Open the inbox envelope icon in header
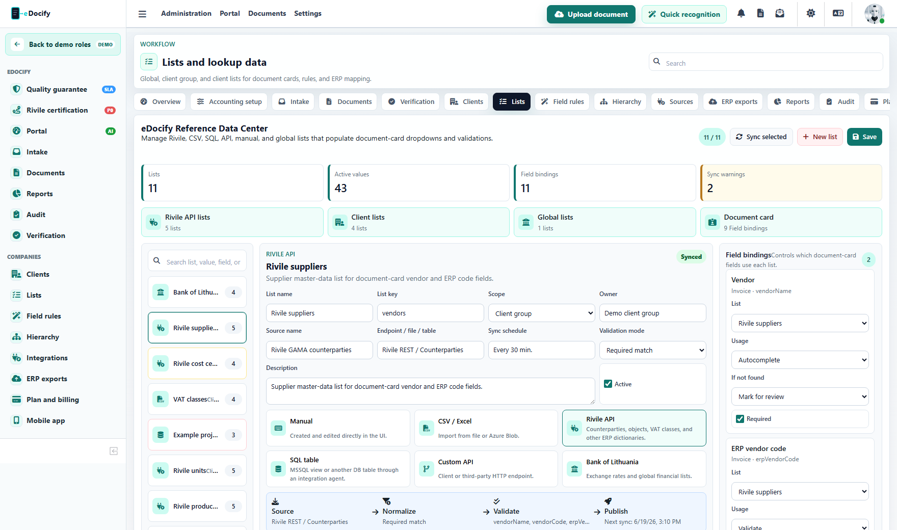Image resolution: width=897 pixels, height=530 pixels. [780, 13]
